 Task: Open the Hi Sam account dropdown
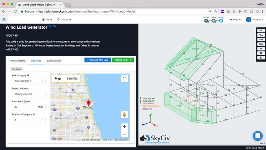click(x=258, y=20)
